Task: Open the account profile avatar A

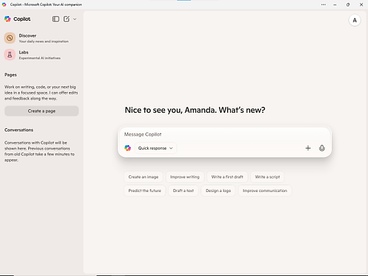Action: [x=355, y=20]
